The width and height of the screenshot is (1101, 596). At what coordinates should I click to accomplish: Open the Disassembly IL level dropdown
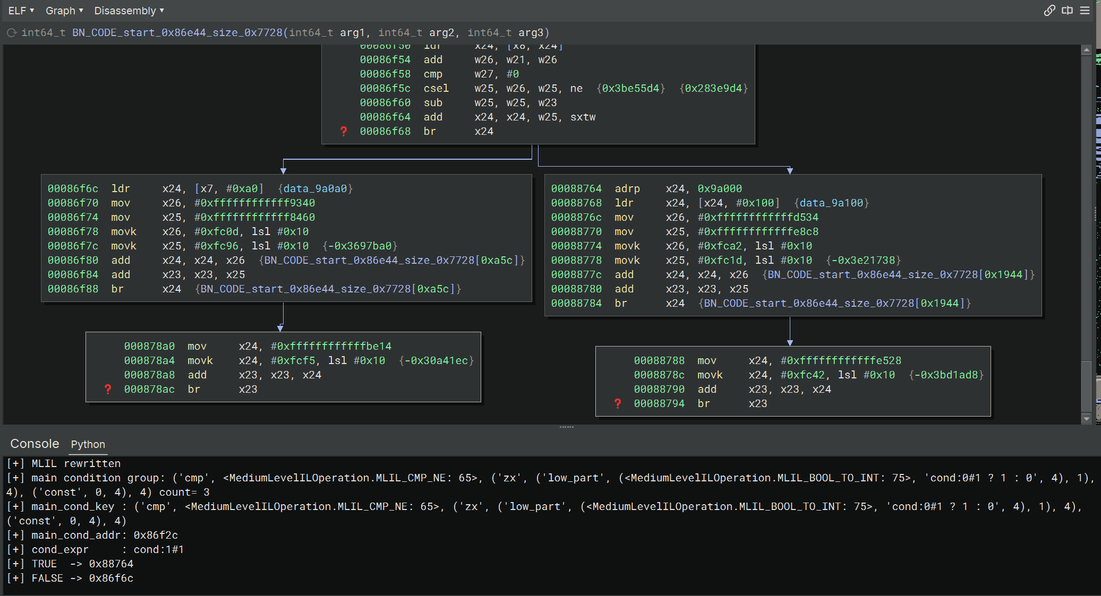[129, 11]
